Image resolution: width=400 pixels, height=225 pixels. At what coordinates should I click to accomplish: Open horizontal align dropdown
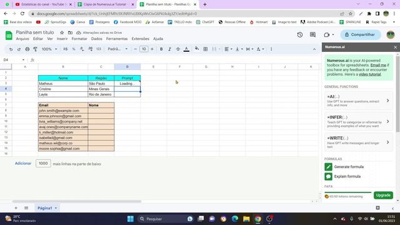pos(228,49)
